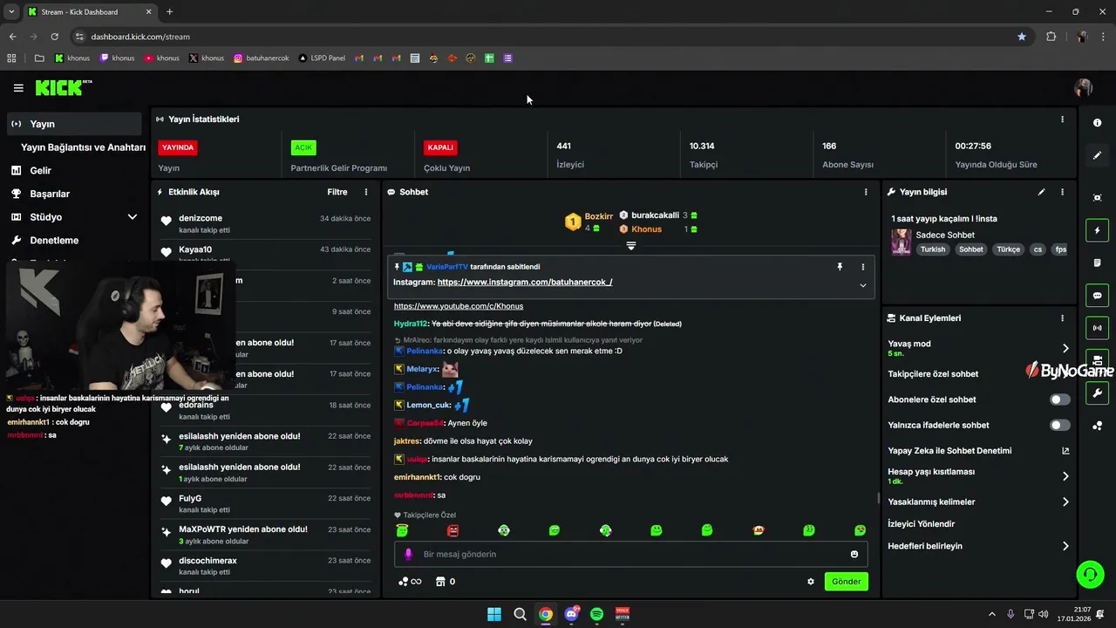Click the broadcast signal icon in right sidebar
Image resolution: width=1116 pixels, height=628 pixels.
[1097, 328]
